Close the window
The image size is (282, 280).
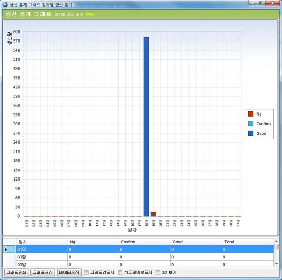point(272,3)
